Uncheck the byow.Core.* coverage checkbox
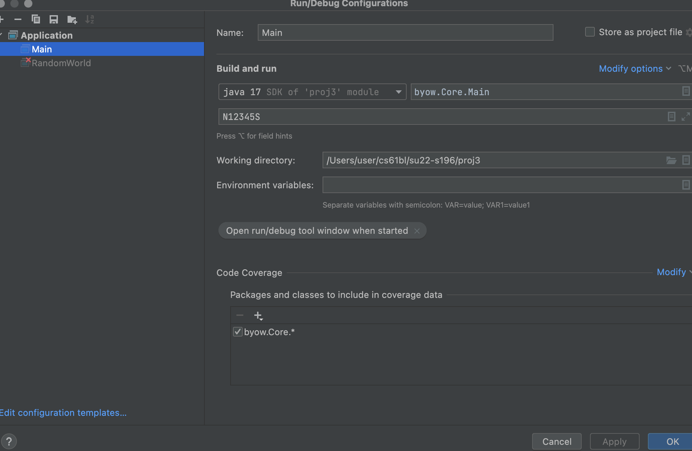This screenshot has width=692, height=451. 237,332
